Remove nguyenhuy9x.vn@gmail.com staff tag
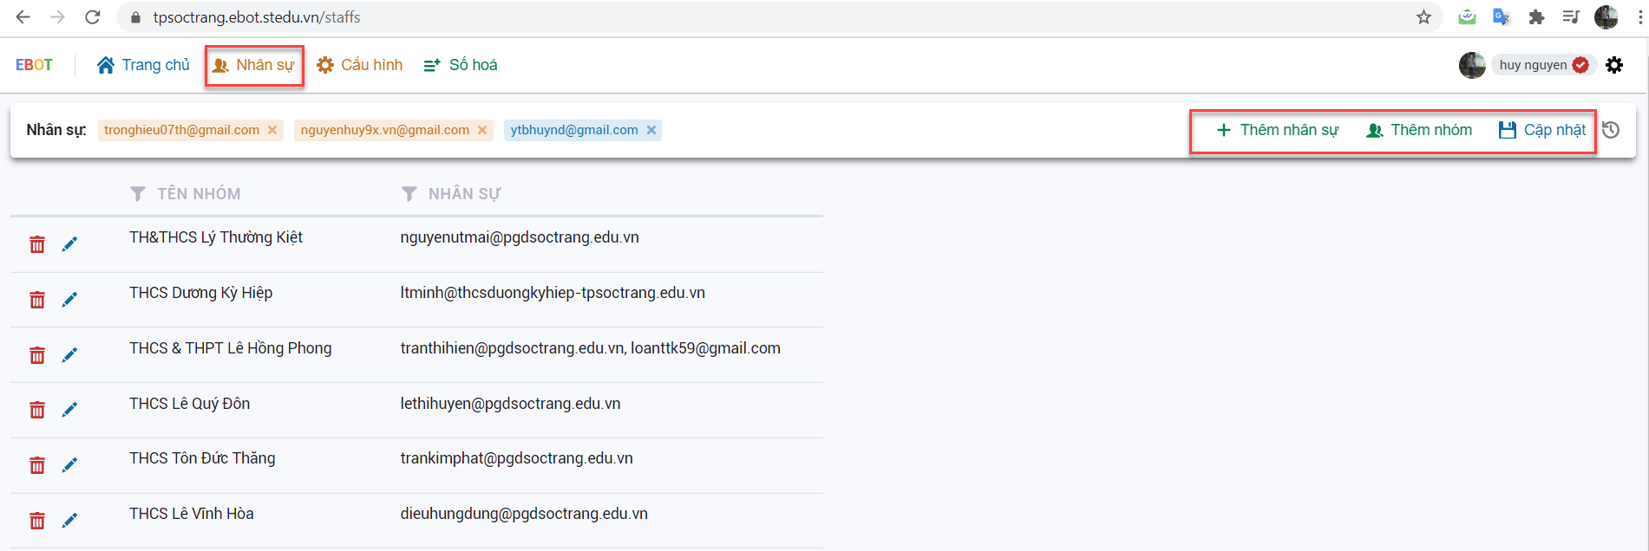Viewport: 1649px width, 551px height. click(482, 130)
